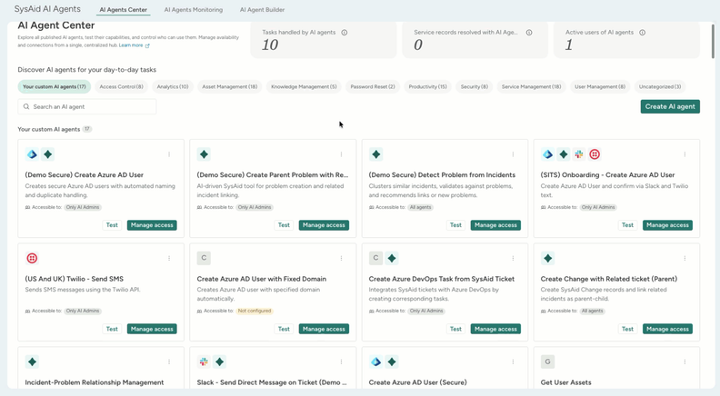Switch to AI Agents Monitoring tab
Image resolution: width=720 pixels, height=396 pixels.
click(x=194, y=10)
